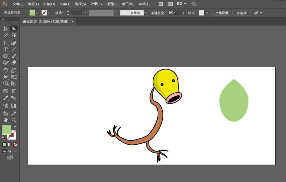Swap fill and stroke colors
The image size is (286, 182).
click(x=15, y=127)
